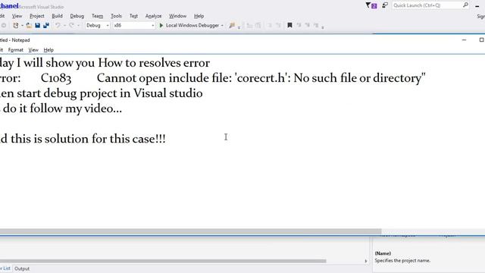Open the View menu in Visual Studio
The height and width of the screenshot is (273, 485).
pos(17,16)
